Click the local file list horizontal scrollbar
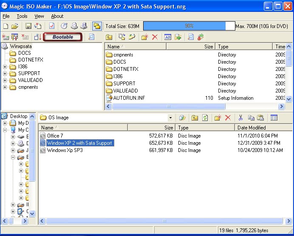Screen dimensions: 294x236 pyautogui.click(x=164, y=221)
